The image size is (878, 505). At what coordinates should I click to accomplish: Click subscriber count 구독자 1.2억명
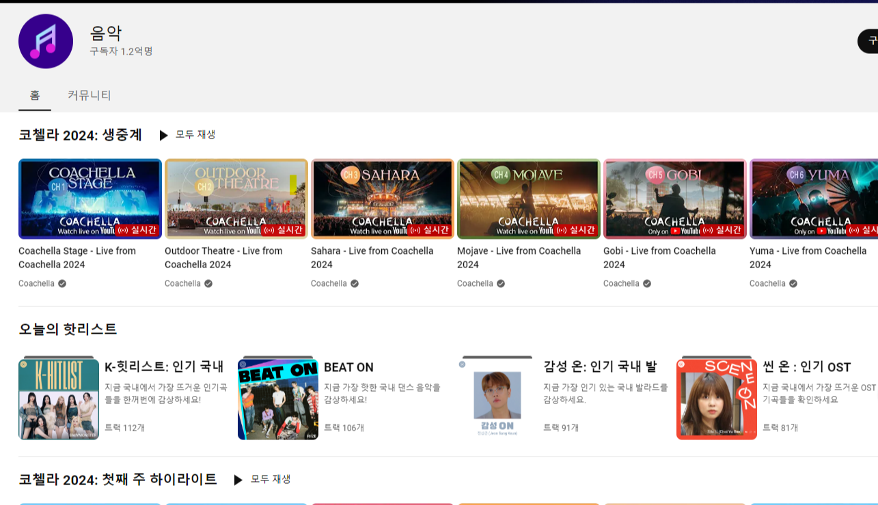121,52
